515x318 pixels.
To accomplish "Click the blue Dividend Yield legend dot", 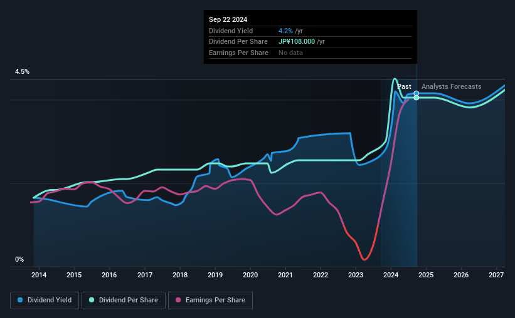I will (20, 300).
